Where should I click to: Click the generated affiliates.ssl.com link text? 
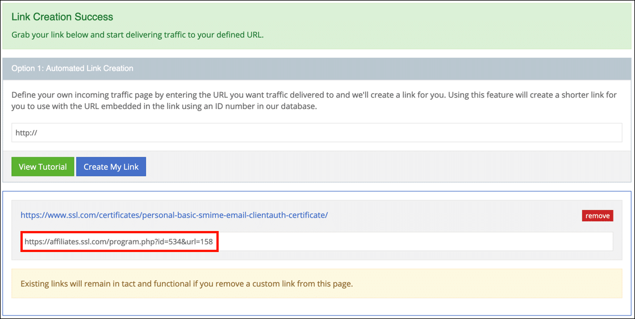[119, 241]
